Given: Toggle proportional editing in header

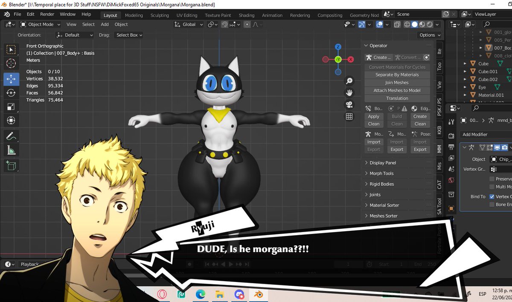Looking at the screenshot, I should click(x=246, y=25).
